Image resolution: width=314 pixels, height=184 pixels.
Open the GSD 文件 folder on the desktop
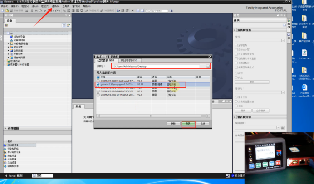click(304, 22)
